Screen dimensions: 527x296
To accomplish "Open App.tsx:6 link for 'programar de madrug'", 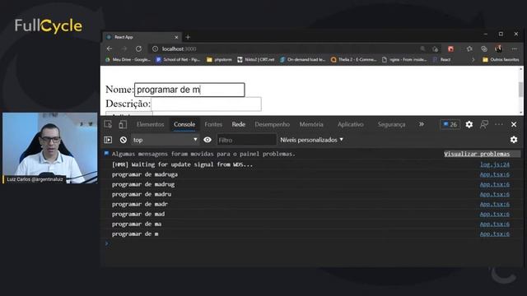I will [494, 184].
